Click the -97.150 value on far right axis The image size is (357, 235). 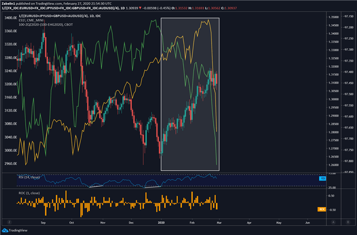pos(349,16)
